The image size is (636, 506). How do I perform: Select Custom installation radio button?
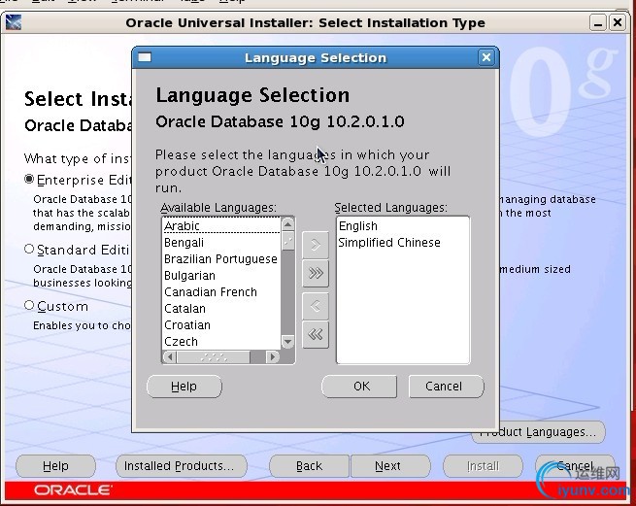pos(29,305)
